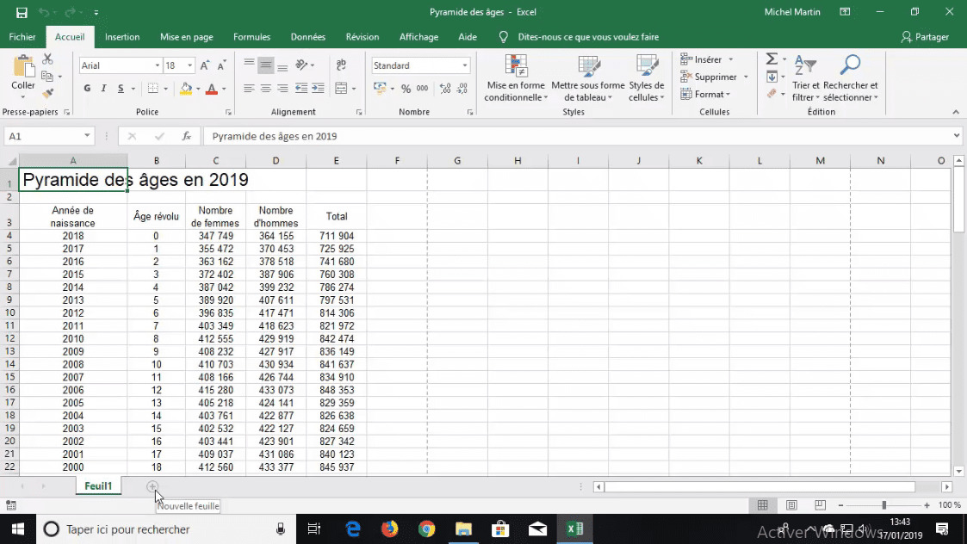Image resolution: width=967 pixels, height=544 pixels.
Task: Open the Formules ribbon tab
Action: tap(251, 37)
